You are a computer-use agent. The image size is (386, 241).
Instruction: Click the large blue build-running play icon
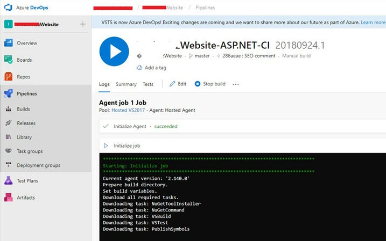pyautogui.click(x=114, y=52)
